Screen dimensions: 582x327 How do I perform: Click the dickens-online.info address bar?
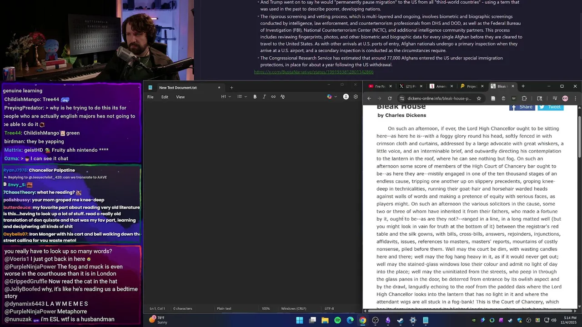pos(439,98)
